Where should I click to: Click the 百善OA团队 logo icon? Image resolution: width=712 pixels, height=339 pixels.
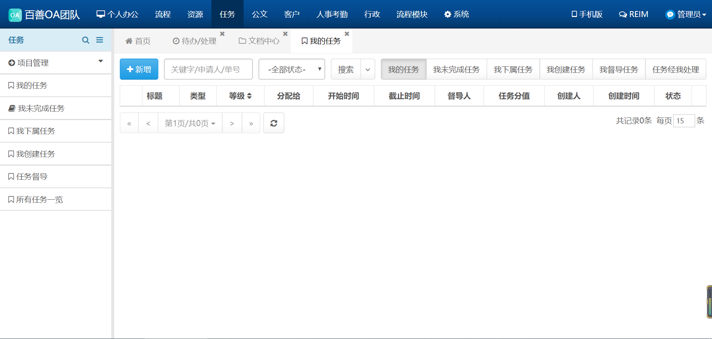click(15, 15)
